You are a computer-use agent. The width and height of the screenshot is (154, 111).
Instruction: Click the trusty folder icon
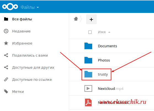(88, 74)
